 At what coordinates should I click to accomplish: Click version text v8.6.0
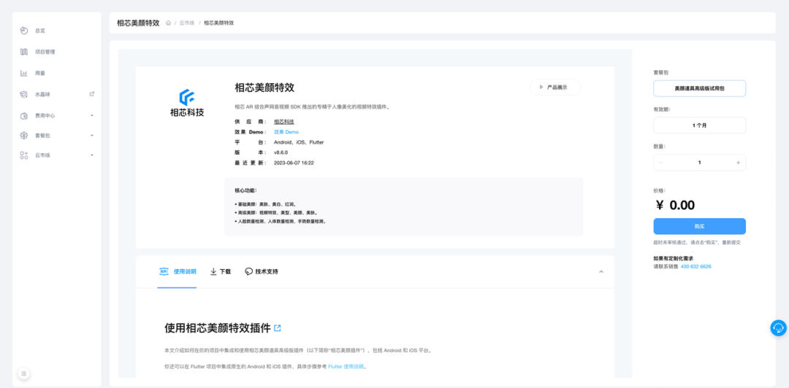click(281, 152)
